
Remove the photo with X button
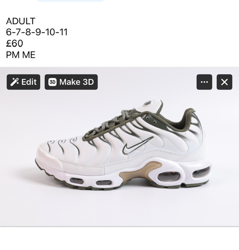[x=224, y=82]
